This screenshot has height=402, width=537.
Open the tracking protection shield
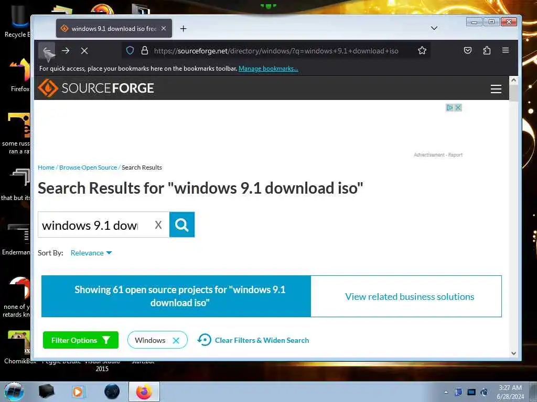pos(130,51)
